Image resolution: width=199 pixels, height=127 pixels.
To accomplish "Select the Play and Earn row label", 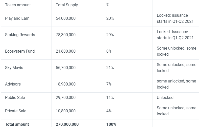I will click(17, 18).
